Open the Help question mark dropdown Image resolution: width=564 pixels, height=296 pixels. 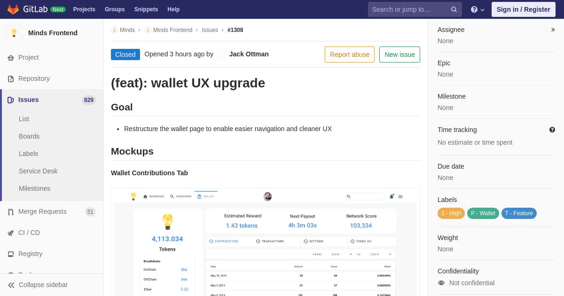point(478,9)
